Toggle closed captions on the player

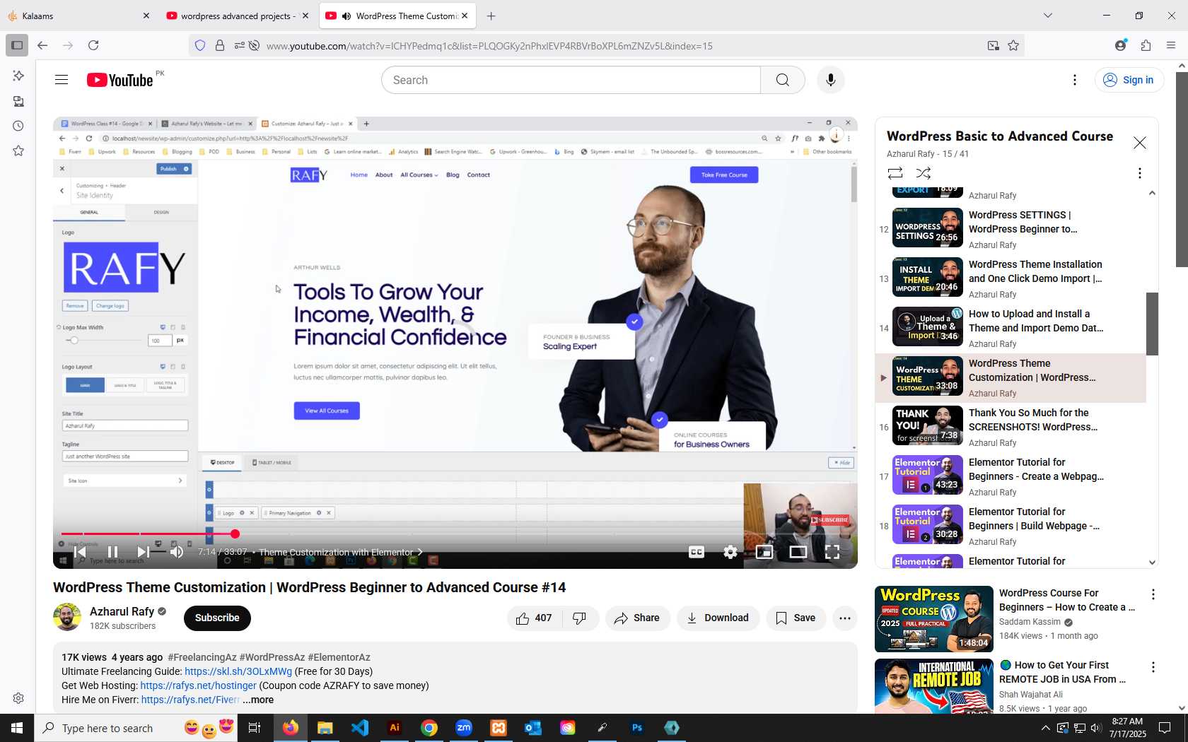pyautogui.click(x=697, y=552)
